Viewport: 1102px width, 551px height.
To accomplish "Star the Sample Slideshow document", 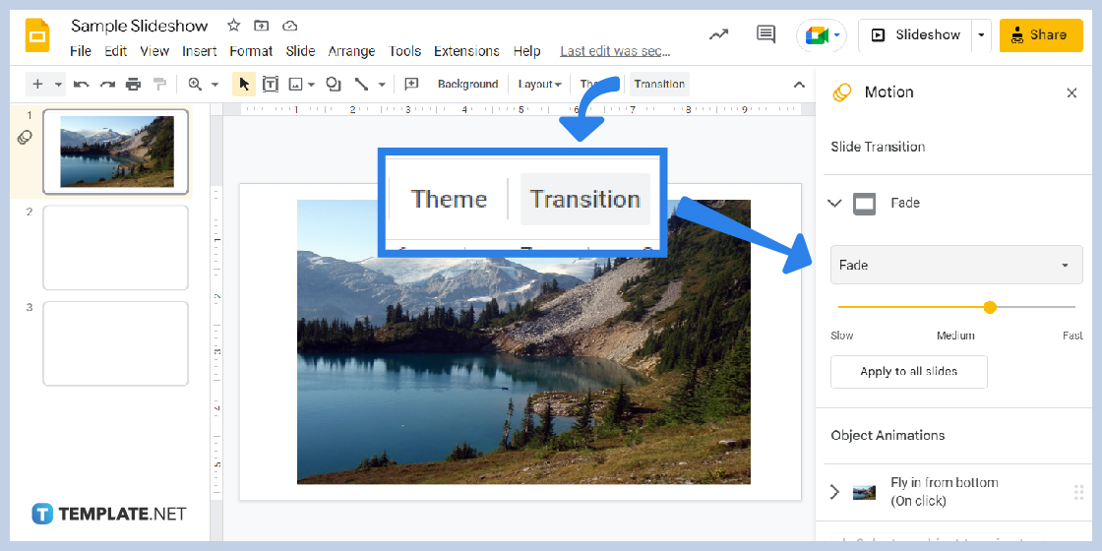I will coord(234,26).
